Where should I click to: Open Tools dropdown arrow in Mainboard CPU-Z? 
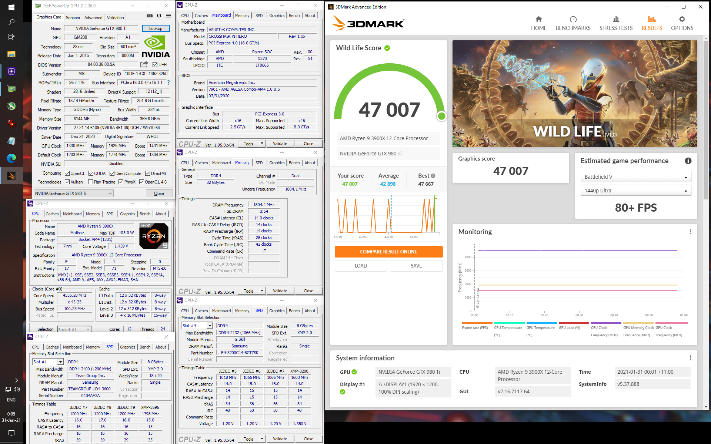(x=262, y=144)
